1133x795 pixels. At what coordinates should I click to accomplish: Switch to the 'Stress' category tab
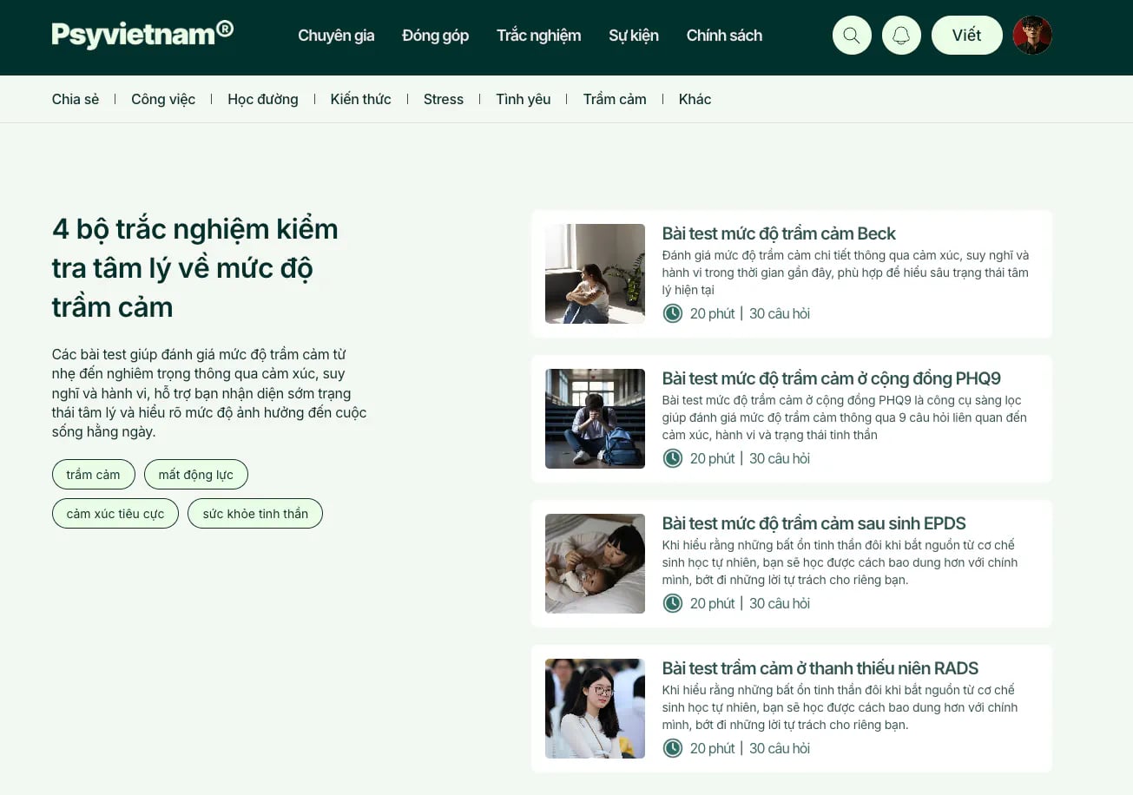tap(443, 99)
